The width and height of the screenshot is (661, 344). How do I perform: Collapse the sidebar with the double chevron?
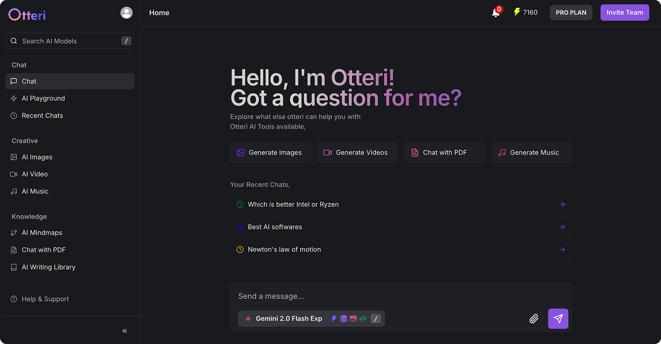click(124, 330)
